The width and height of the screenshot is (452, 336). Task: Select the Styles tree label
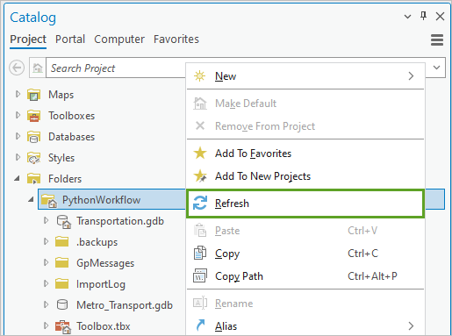(61, 158)
